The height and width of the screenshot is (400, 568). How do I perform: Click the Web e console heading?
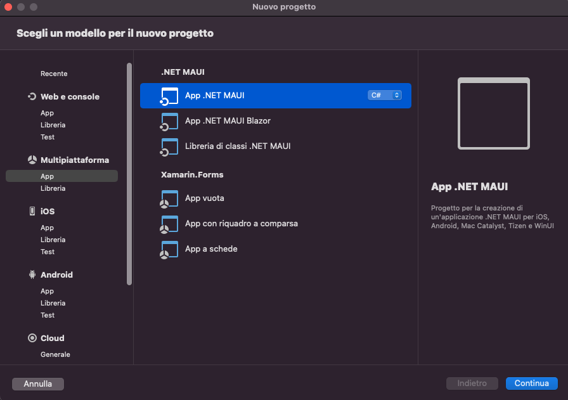(x=70, y=97)
